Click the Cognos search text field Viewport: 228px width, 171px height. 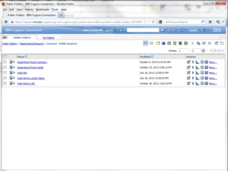(143, 30)
